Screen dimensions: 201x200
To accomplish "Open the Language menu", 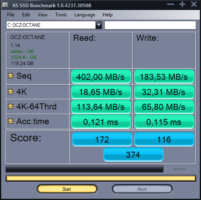I will pyautogui.click(x=85, y=15).
